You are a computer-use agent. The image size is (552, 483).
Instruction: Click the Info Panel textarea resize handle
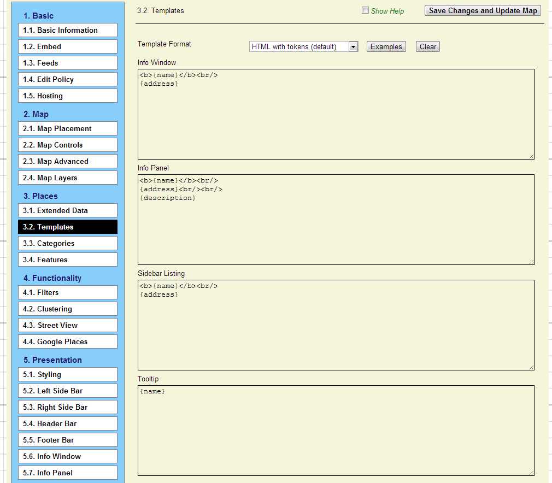[532, 262]
